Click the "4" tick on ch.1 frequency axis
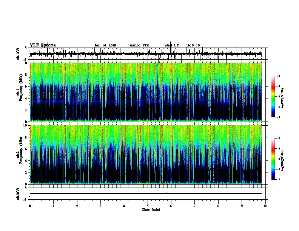This screenshot has height=231, width=299. click(x=26, y=99)
